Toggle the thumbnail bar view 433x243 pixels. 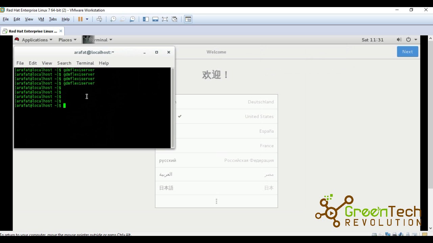(x=155, y=19)
